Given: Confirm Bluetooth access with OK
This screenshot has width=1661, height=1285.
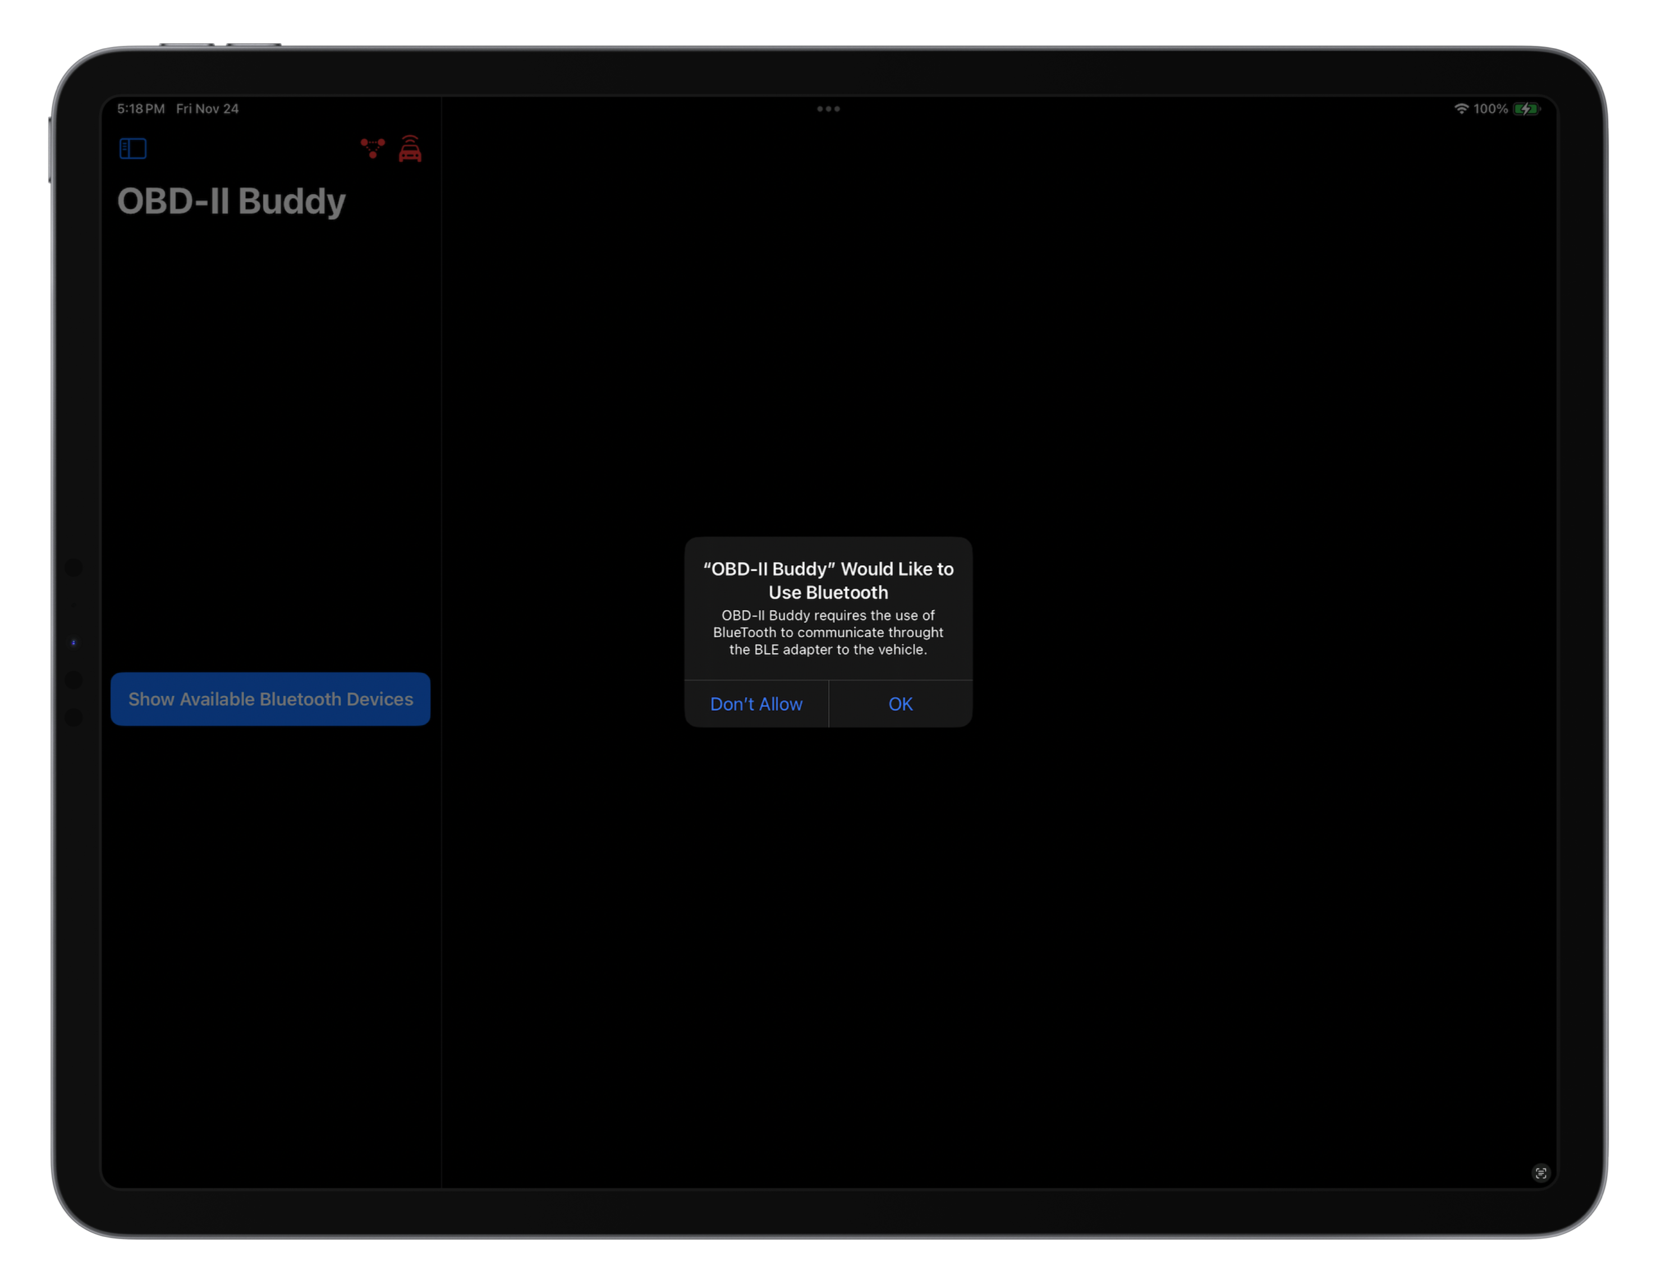Looking at the screenshot, I should coord(901,704).
